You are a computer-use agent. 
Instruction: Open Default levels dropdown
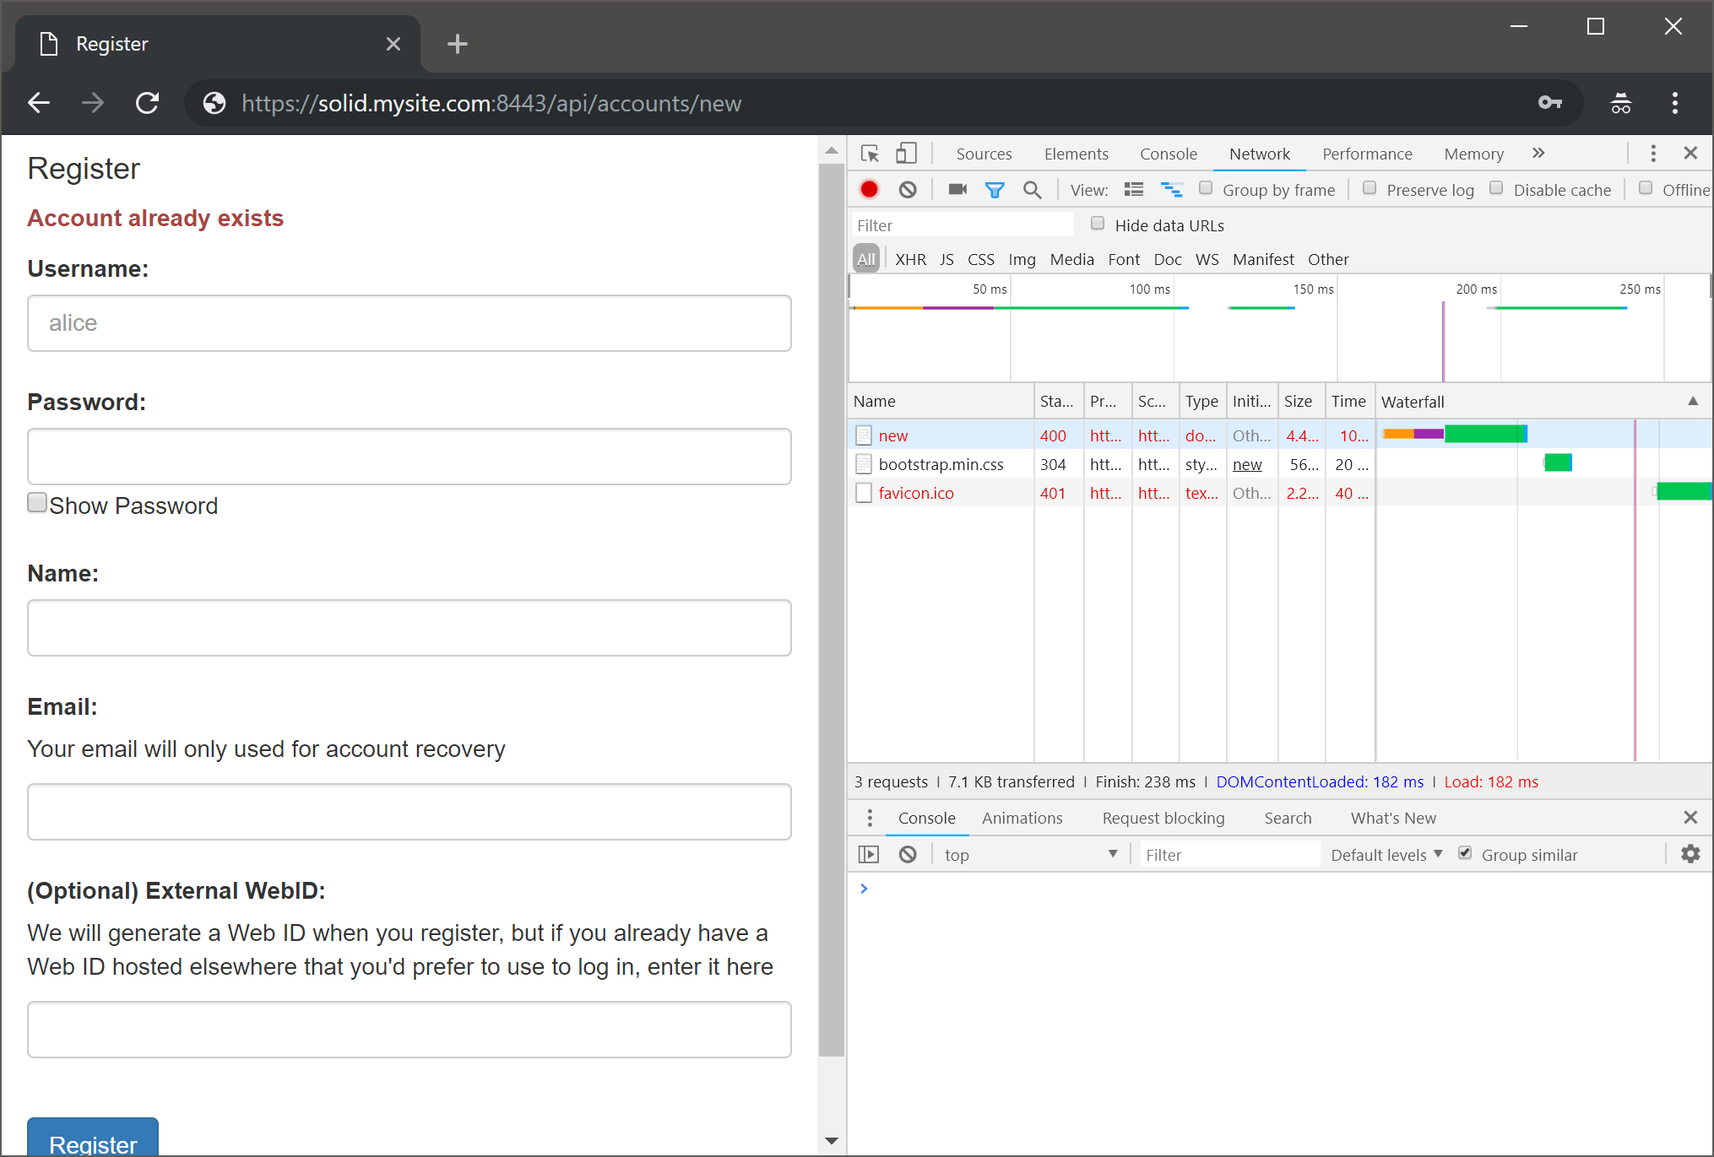[1386, 855]
